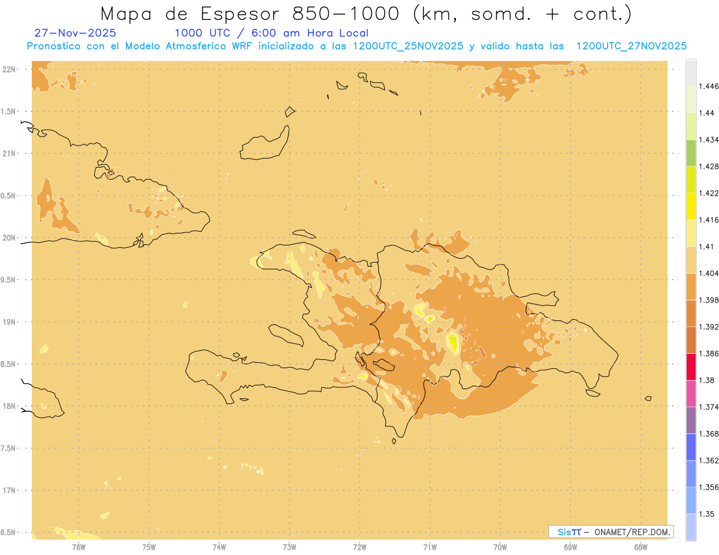The height and width of the screenshot is (555, 719).
Task: Click the 75W longitude axis label
Action: pyautogui.click(x=149, y=547)
